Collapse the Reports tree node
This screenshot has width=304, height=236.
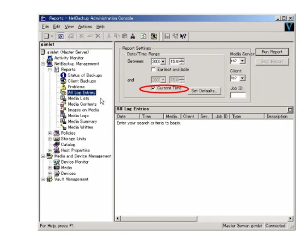coord(50,70)
